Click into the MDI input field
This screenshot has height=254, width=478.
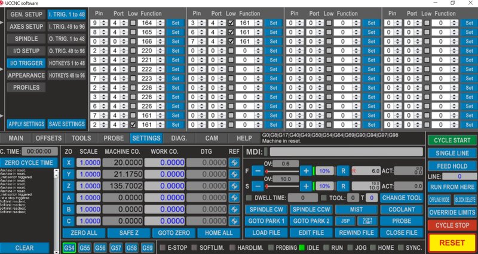coord(347,152)
